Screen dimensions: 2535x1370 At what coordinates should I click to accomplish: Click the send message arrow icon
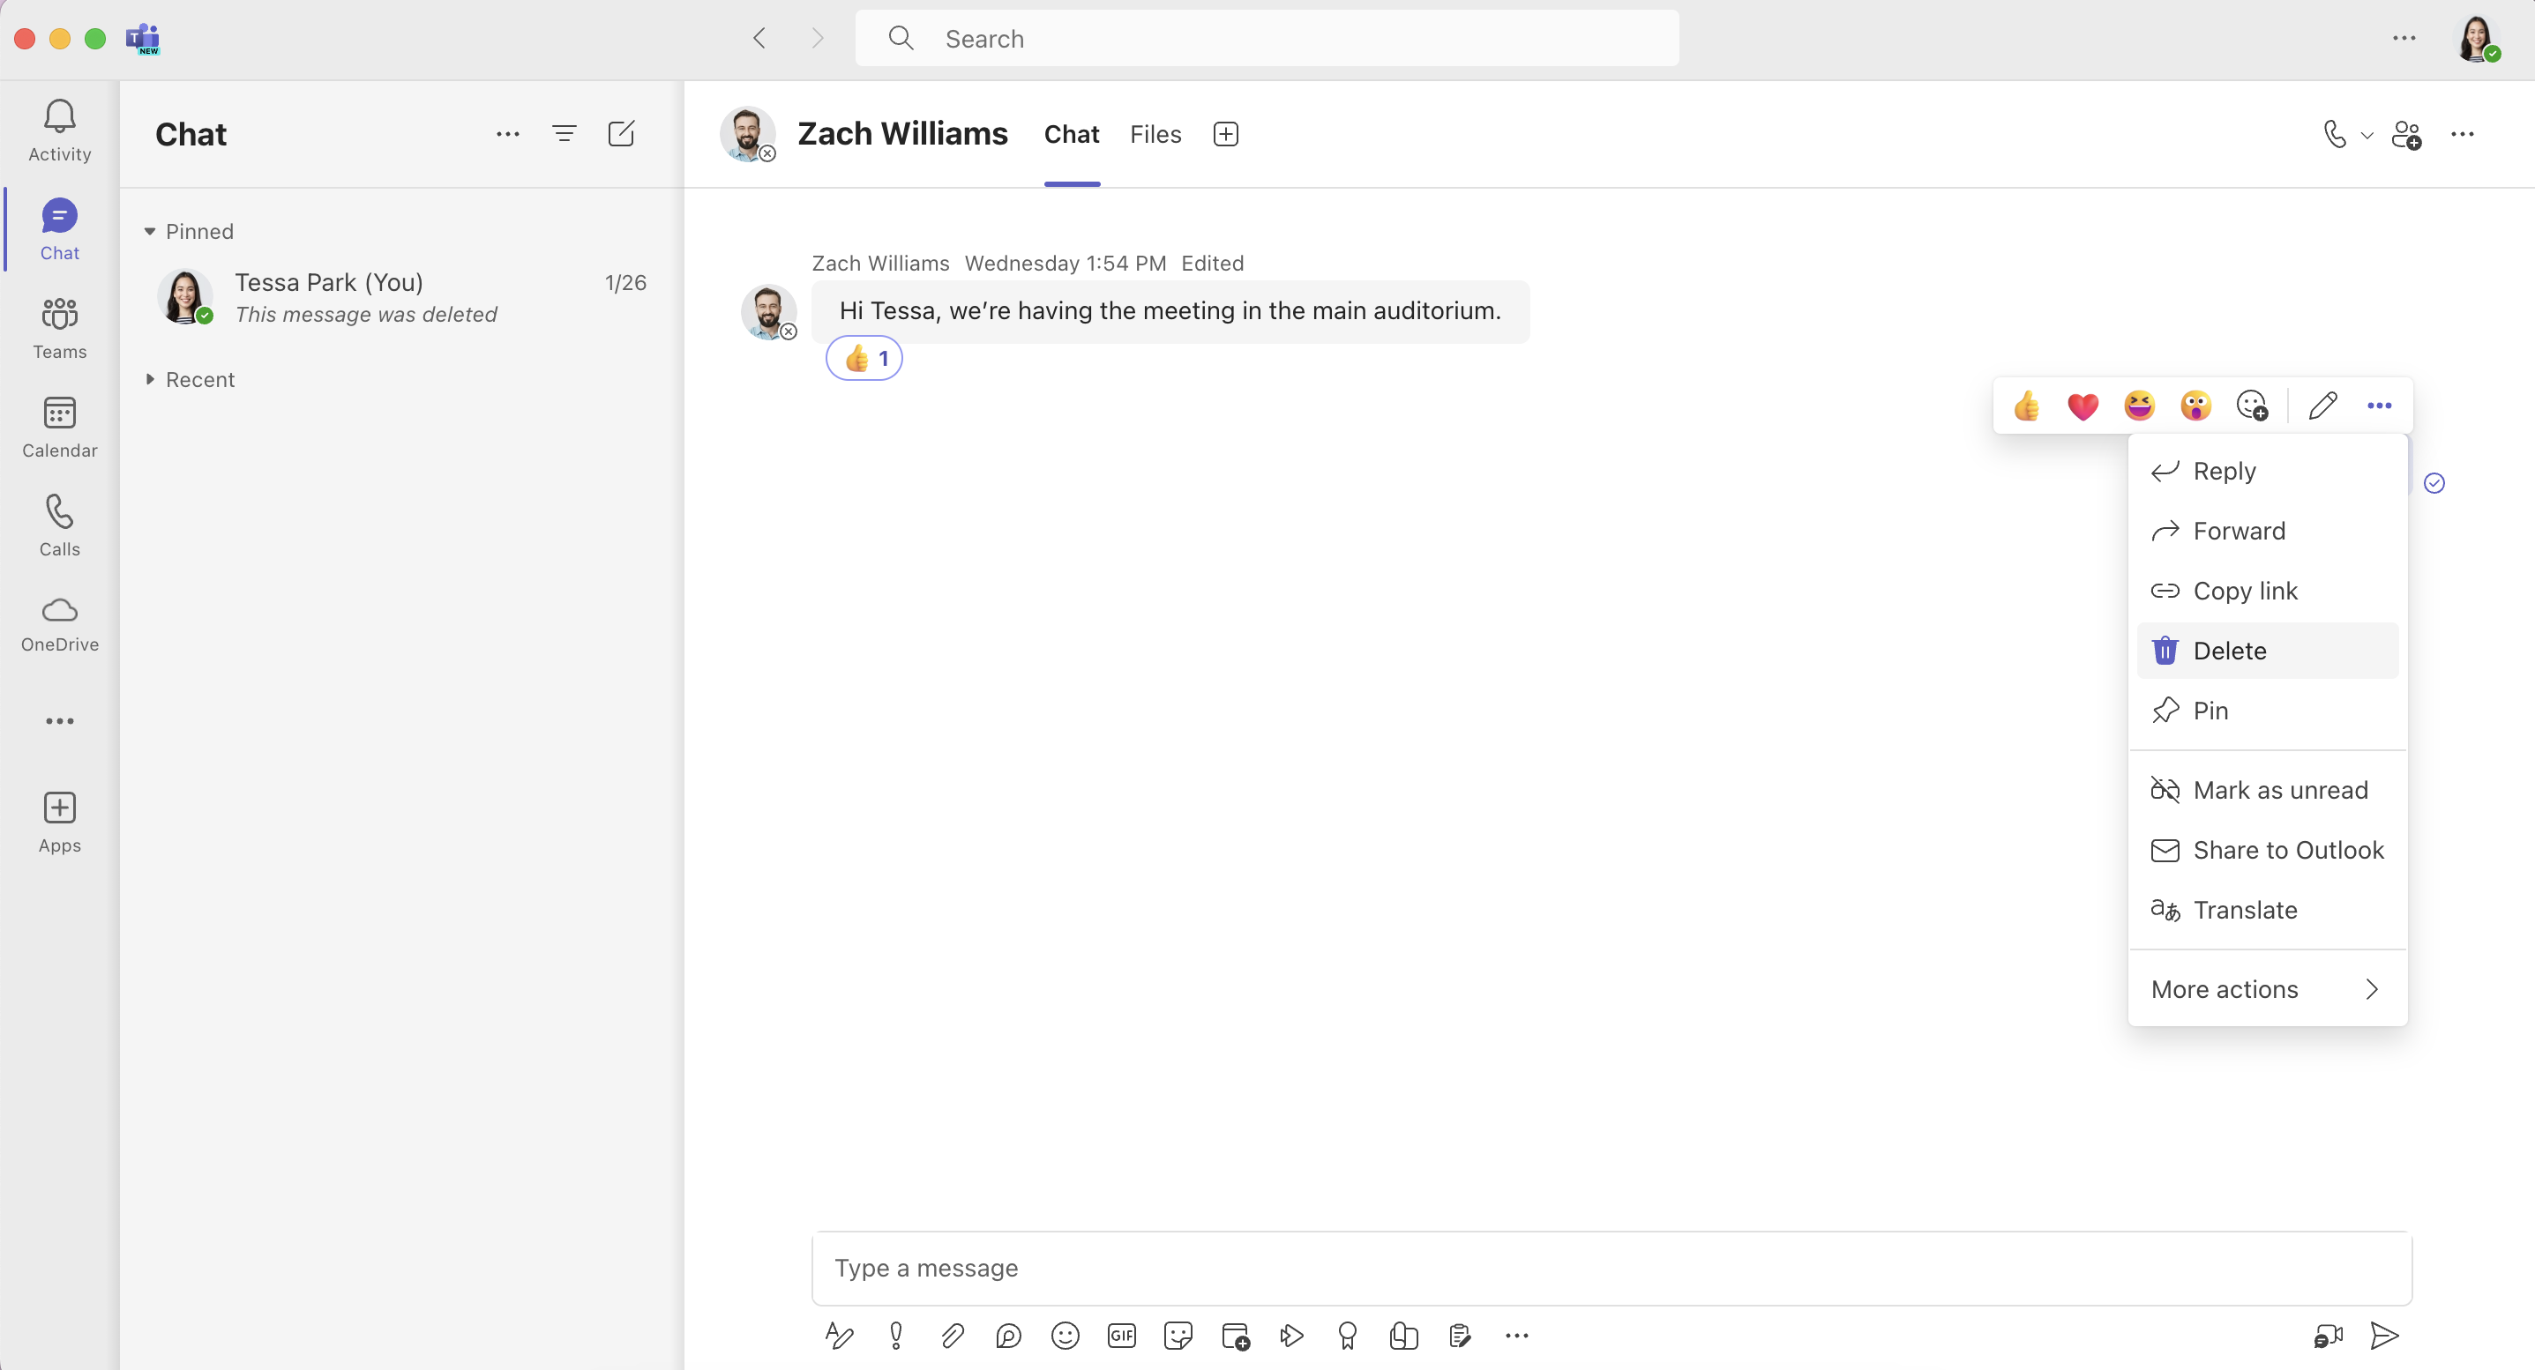pyautogui.click(x=2383, y=1335)
